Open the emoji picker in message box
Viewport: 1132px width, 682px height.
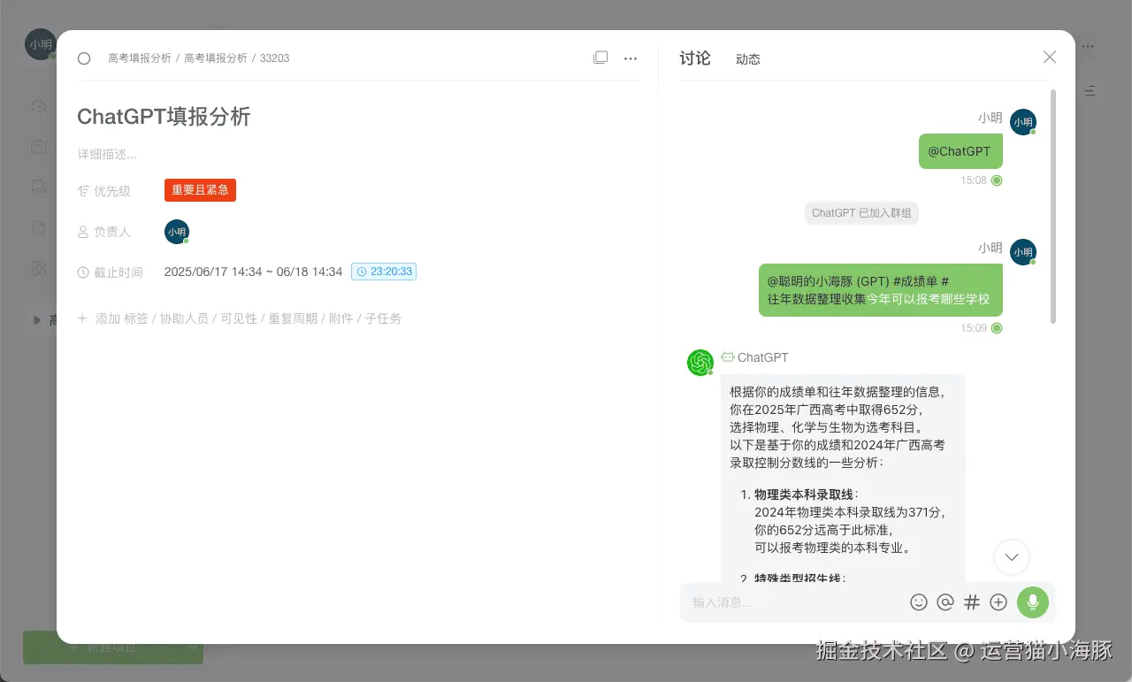click(x=919, y=602)
